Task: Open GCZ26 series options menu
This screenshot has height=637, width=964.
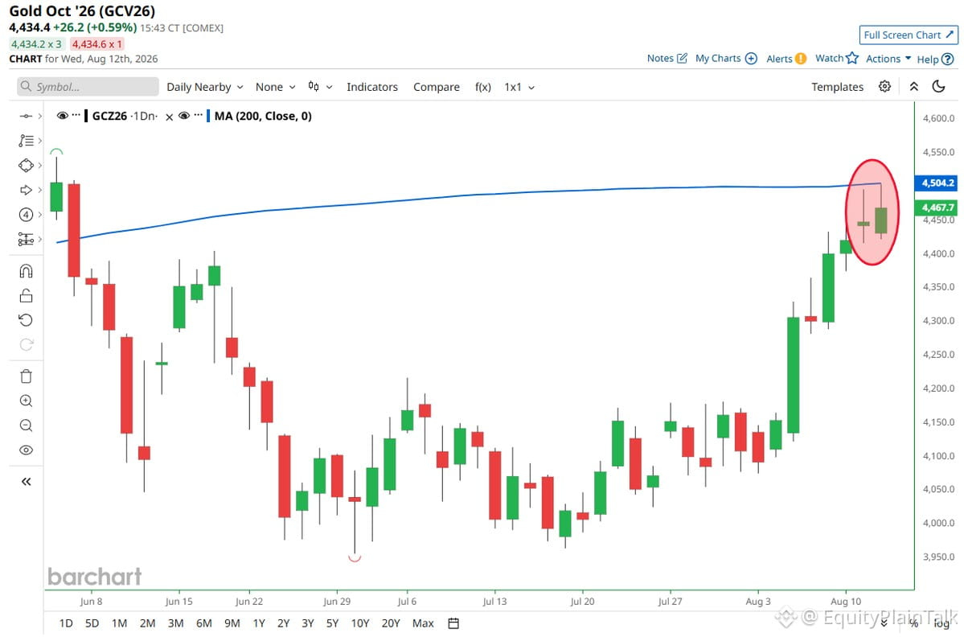Action: pos(76,116)
